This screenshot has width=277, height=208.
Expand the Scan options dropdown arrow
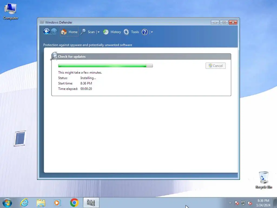pyautogui.click(x=98, y=32)
